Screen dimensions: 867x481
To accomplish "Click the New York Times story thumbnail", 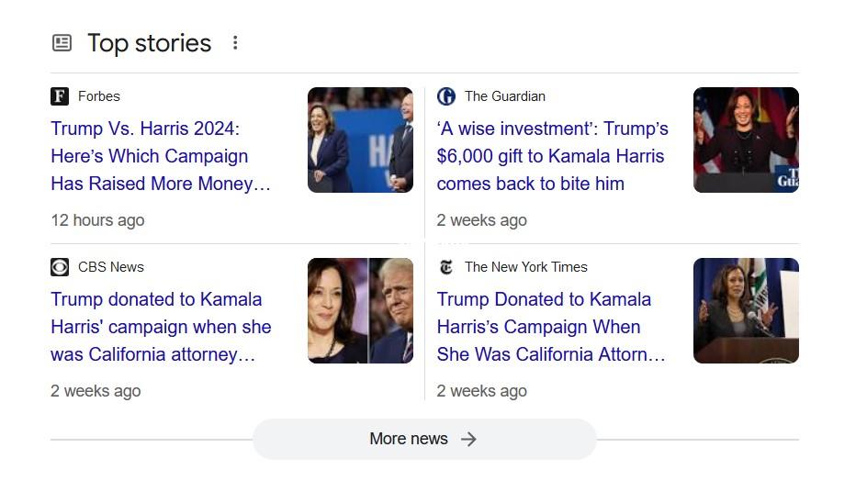I will [x=746, y=310].
